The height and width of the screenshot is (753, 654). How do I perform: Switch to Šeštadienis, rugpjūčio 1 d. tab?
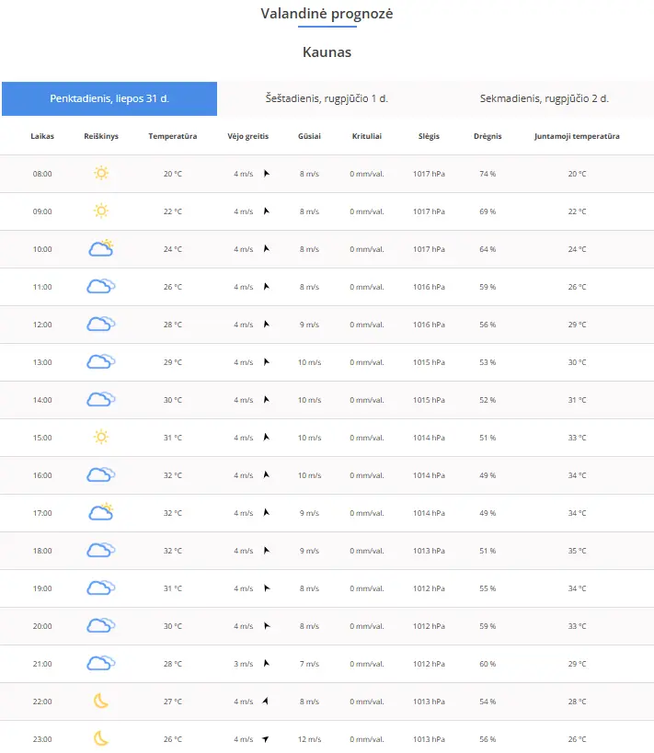click(x=327, y=98)
